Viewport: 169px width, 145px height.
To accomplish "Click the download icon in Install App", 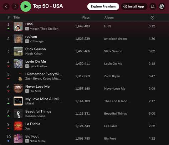I will click(125, 6).
